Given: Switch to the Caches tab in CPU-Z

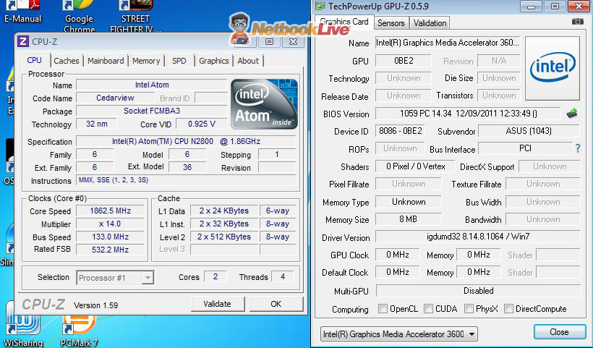Looking at the screenshot, I should 67,61.
